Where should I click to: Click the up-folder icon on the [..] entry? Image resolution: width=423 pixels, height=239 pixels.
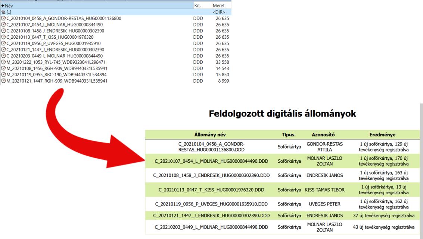click(x=3, y=12)
